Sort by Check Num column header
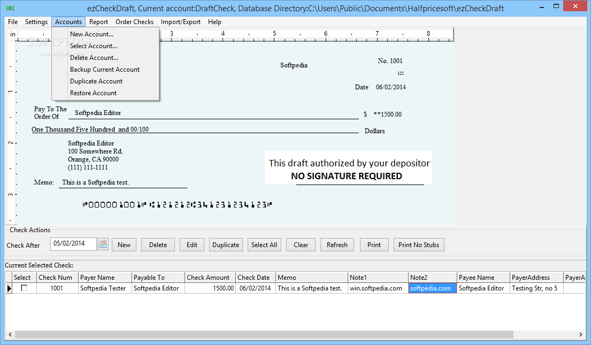The width and height of the screenshot is (591, 345). tap(57, 278)
